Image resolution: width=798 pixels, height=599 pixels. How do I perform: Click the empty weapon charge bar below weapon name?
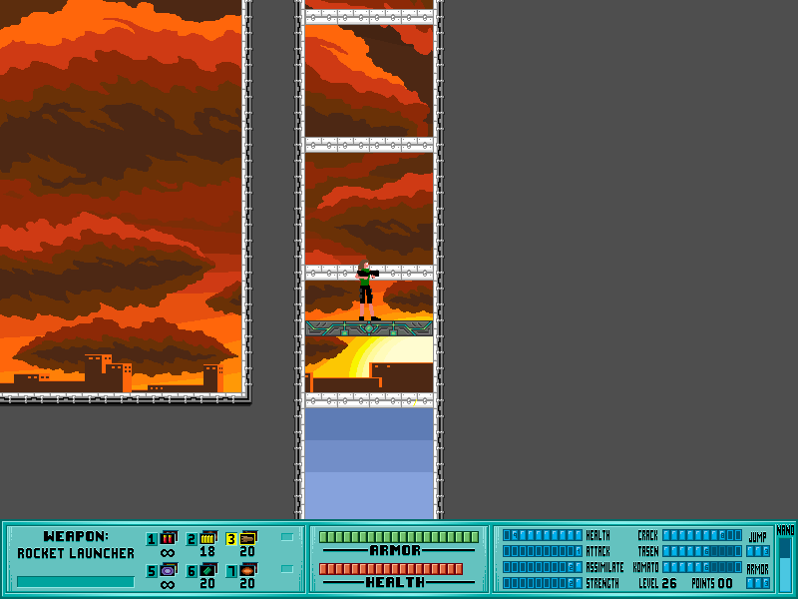tap(75, 581)
